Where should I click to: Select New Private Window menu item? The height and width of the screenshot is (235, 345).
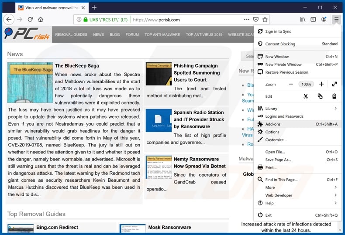click(283, 65)
